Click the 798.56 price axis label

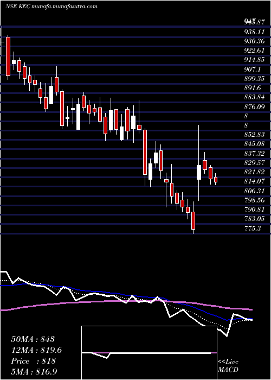254,200
